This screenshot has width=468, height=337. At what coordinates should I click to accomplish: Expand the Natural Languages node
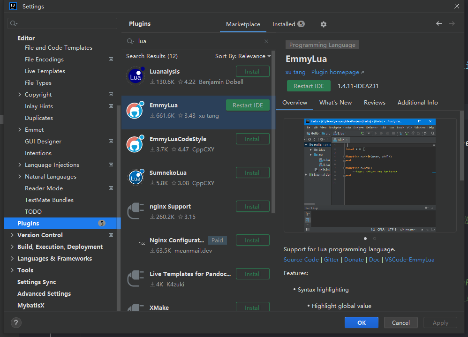[20, 176]
